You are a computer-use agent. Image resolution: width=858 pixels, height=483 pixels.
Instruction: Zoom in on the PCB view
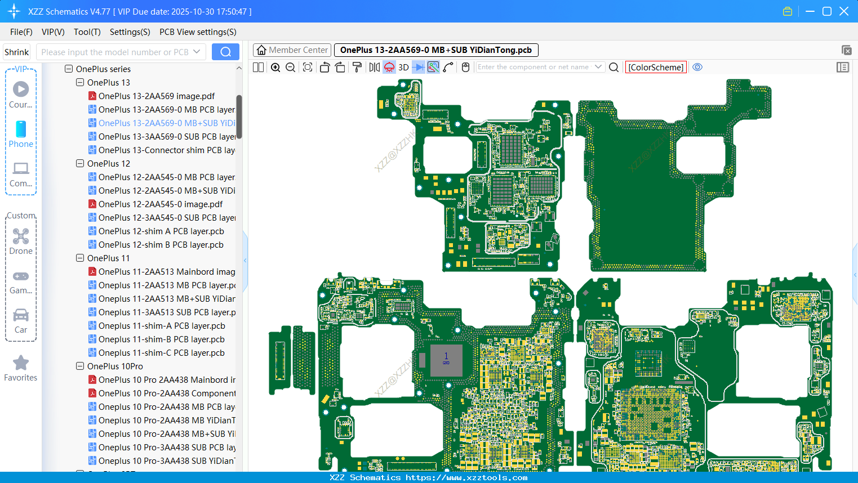click(275, 68)
